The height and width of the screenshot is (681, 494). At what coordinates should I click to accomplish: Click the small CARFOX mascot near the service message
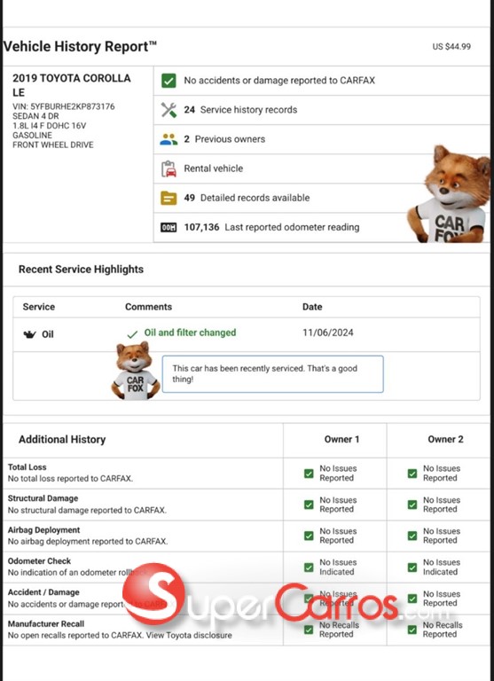click(x=136, y=371)
